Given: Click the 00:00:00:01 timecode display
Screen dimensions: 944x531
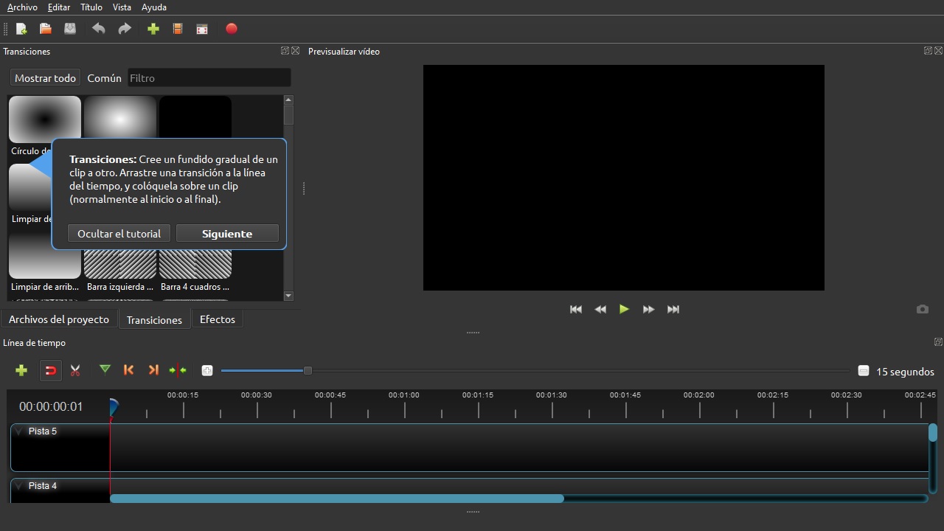Looking at the screenshot, I should pyautogui.click(x=51, y=406).
